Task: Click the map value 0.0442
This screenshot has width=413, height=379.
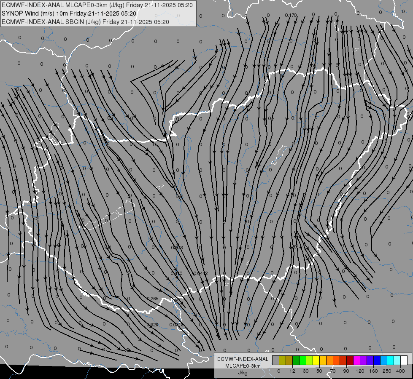Action: tap(200, 273)
